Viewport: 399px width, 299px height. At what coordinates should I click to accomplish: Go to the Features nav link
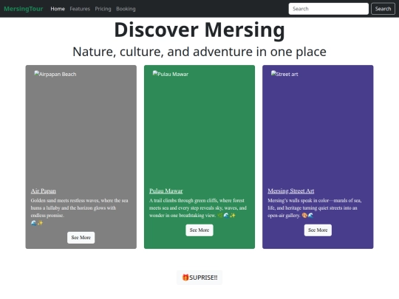[x=80, y=9]
